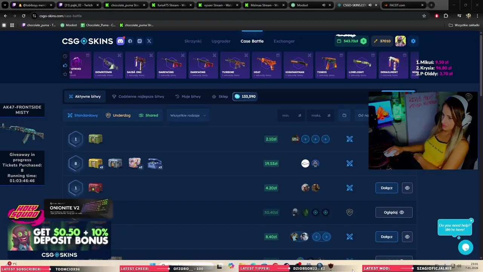Click Oglądaj on 50.40zł battle

point(394,212)
